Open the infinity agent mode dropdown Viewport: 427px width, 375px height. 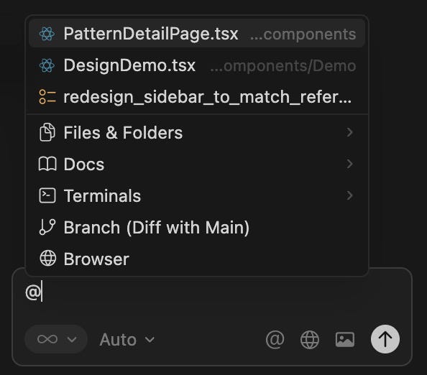tap(56, 339)
